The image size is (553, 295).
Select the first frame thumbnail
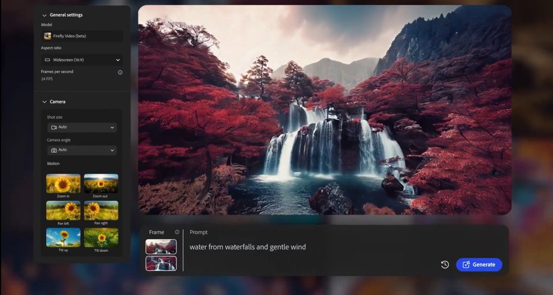pos(161,247)
